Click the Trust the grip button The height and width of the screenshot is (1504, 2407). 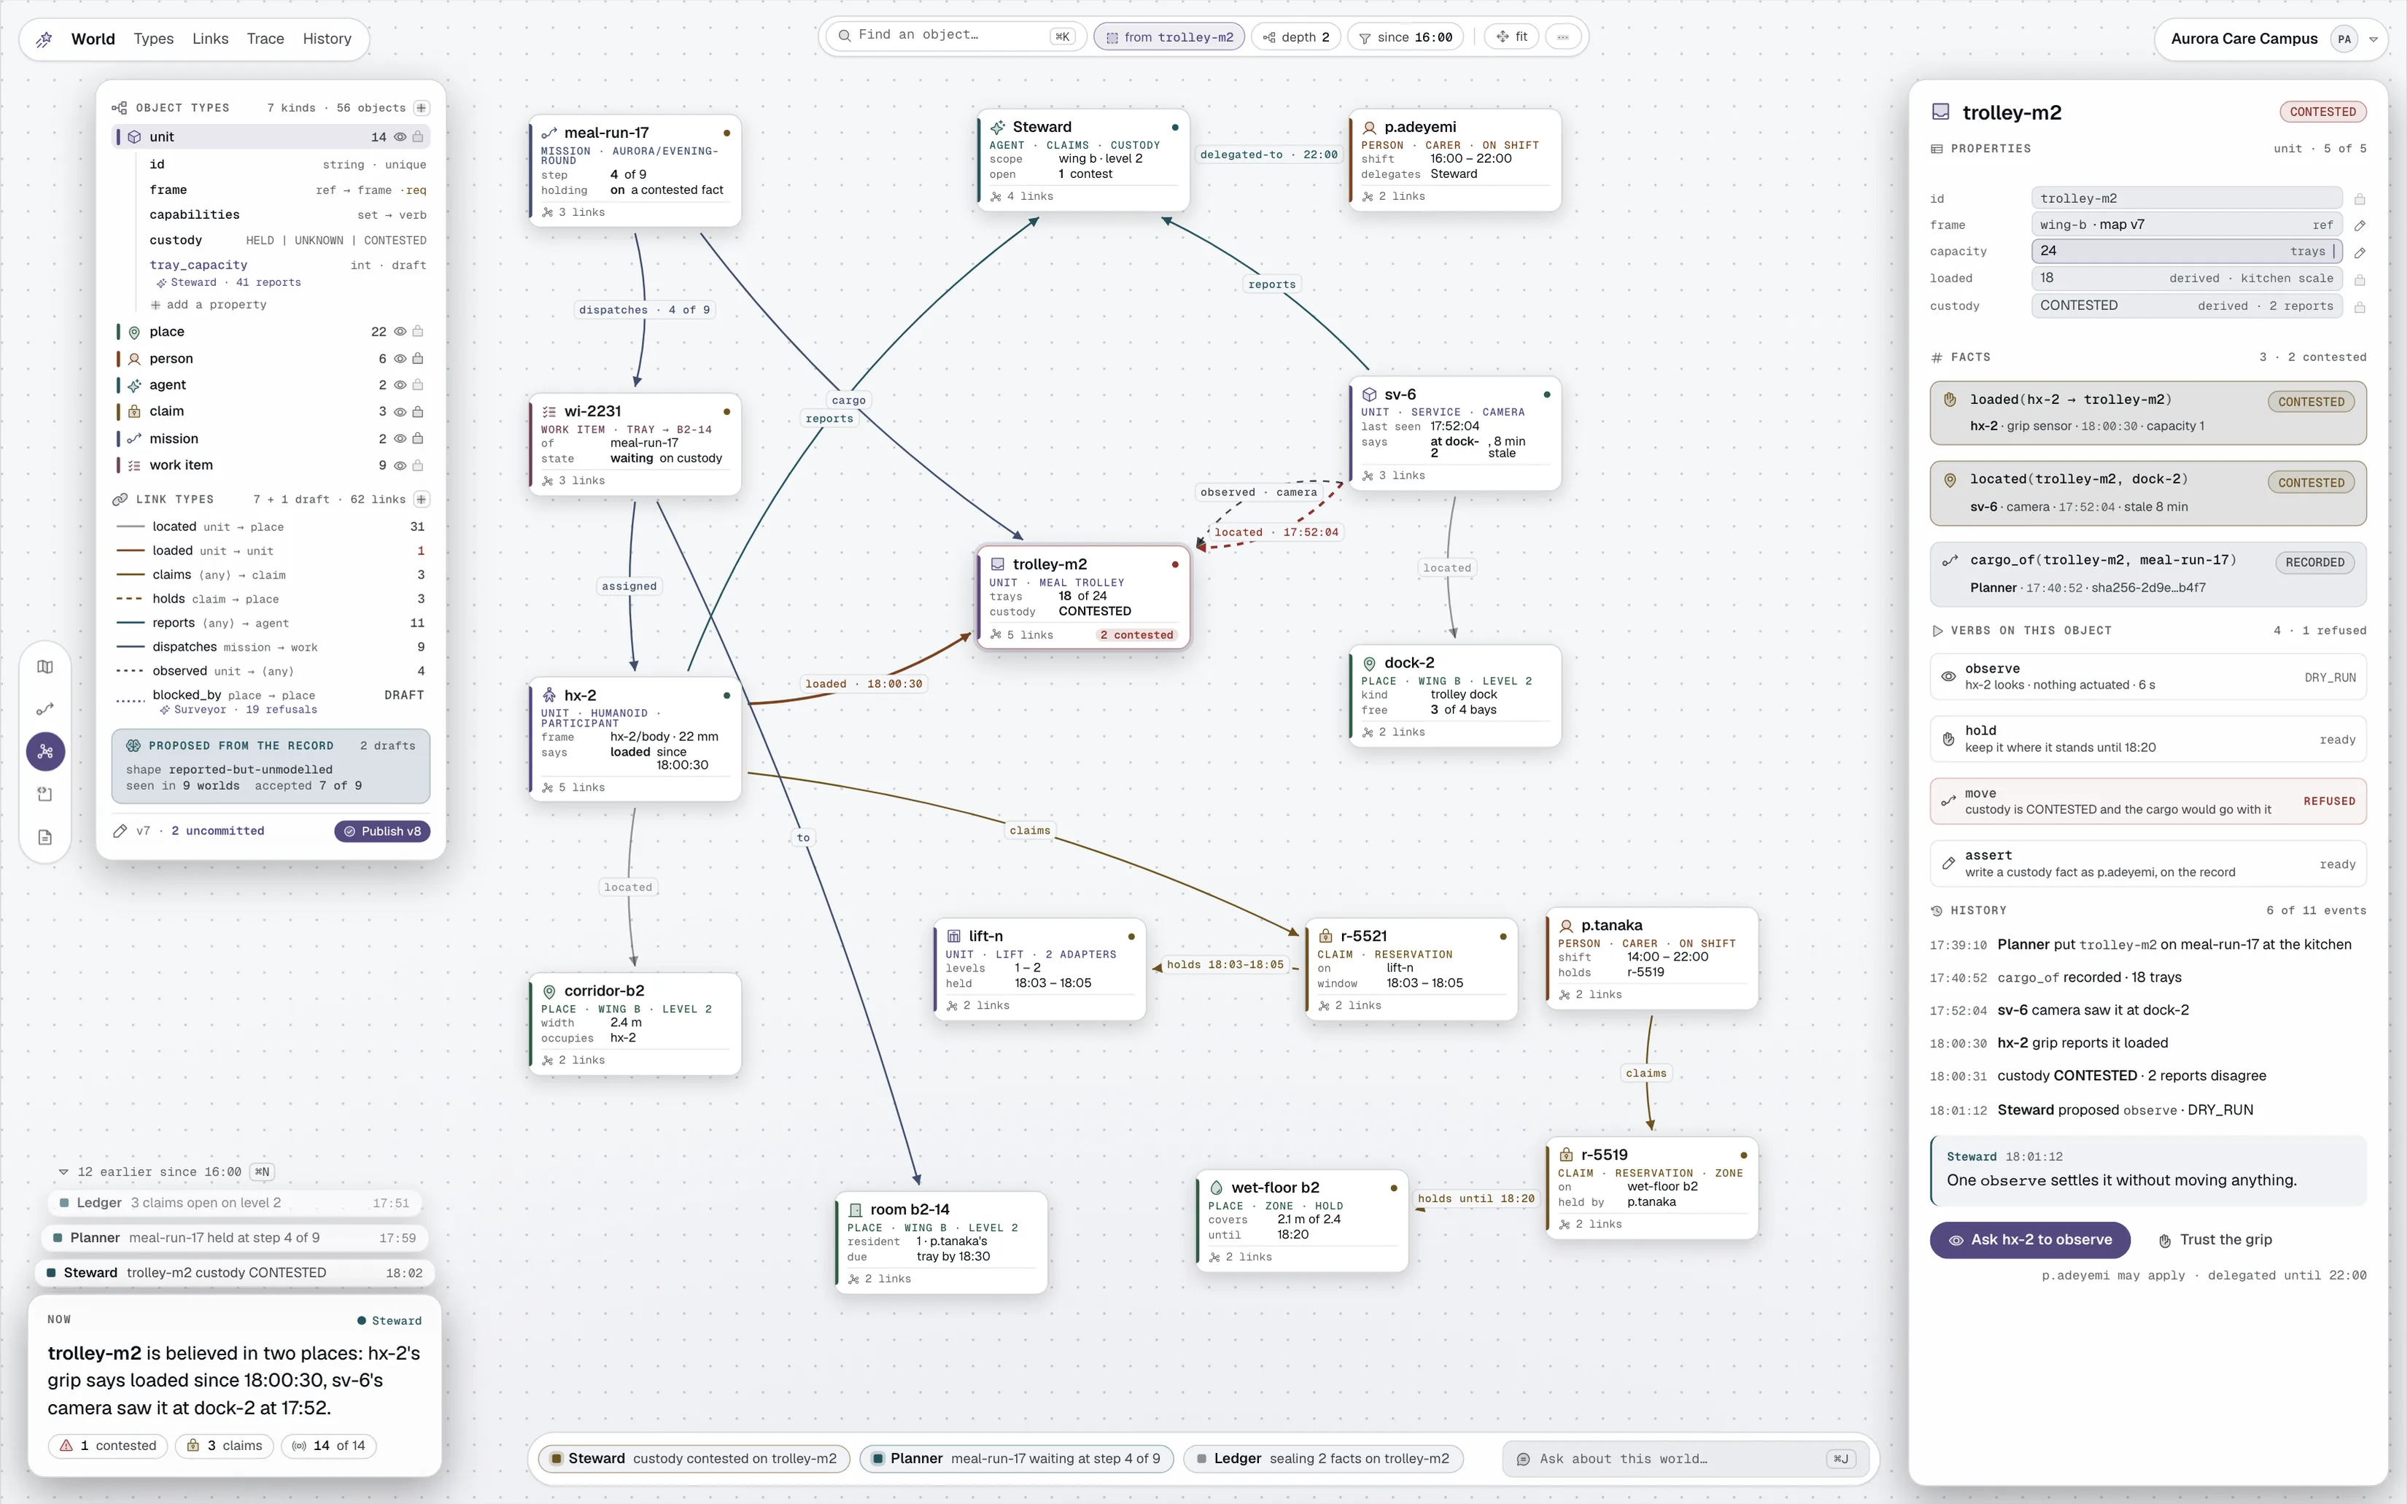2215,1239
